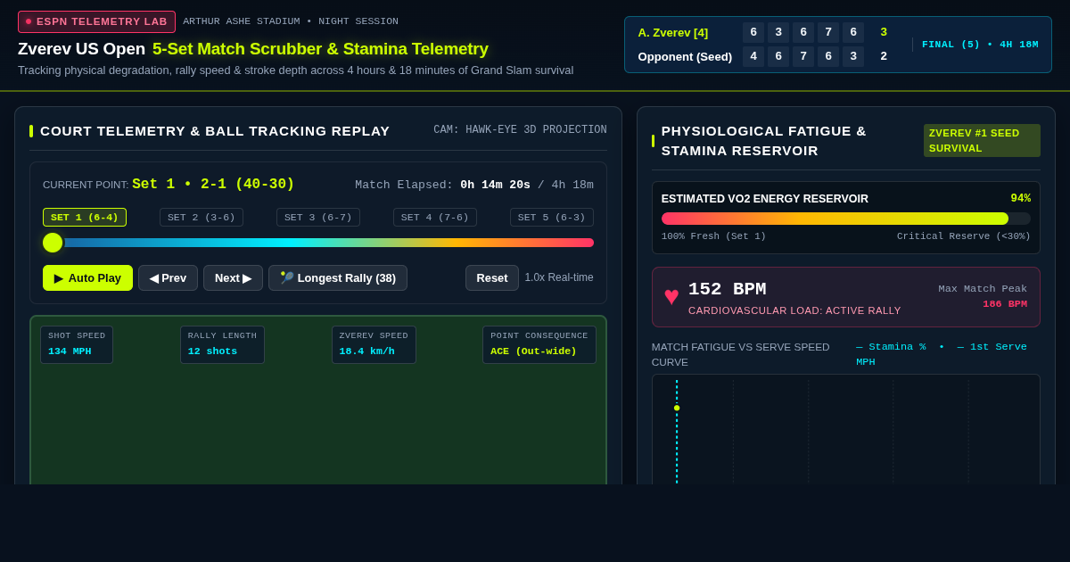Screen dimensions: 1070x562
Task: Click the A. Zverev [4] scoreboard name
Action: (x=673, y=32)
